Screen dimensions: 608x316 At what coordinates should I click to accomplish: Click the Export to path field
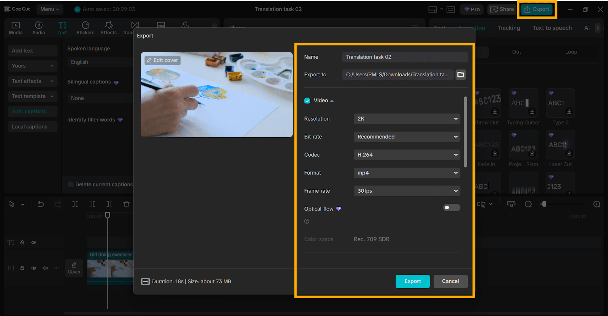tap(398, 75)
